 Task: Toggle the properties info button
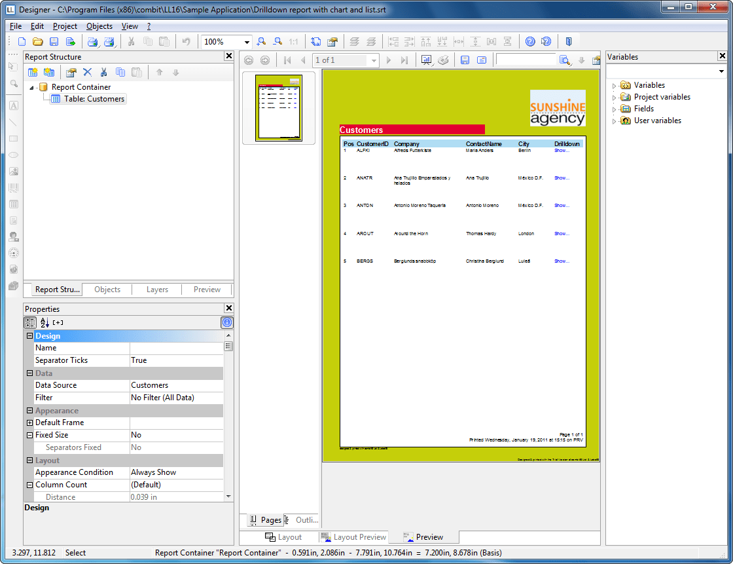click(x=226, y=322)
